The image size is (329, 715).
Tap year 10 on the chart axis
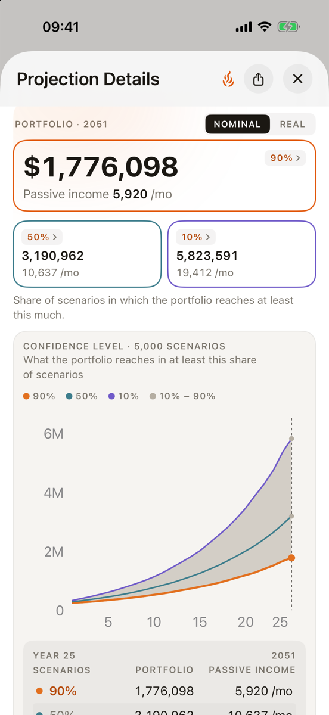(x=154, y=623)
